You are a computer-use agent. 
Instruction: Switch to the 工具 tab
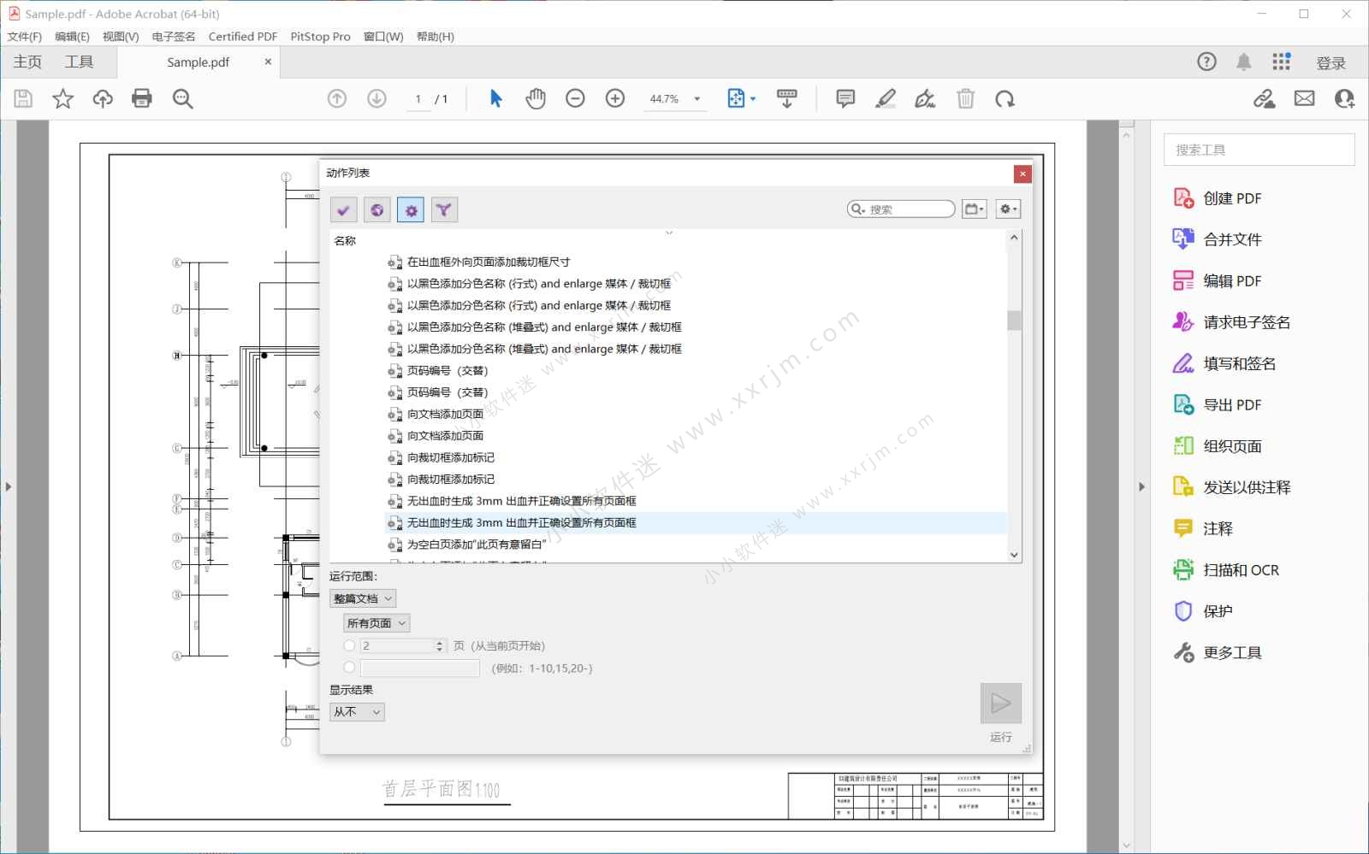79,62
